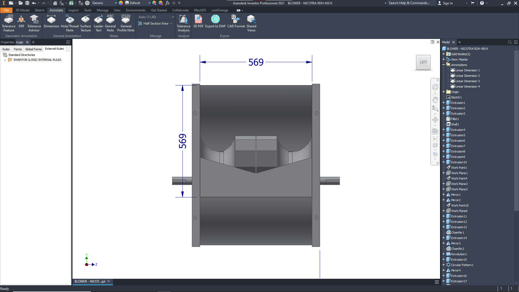Collapse the Annotations browser node
Image resolution: width=519 pixels, height=292 pixels.
click(444, 65)
